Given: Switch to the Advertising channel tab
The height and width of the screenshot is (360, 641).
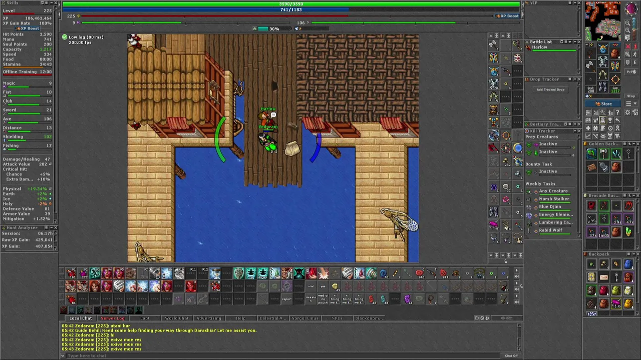Looking at the screenshot, I should (209, 318).
